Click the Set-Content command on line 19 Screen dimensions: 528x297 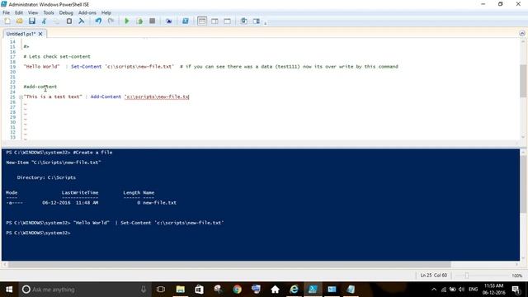(86, 67)
